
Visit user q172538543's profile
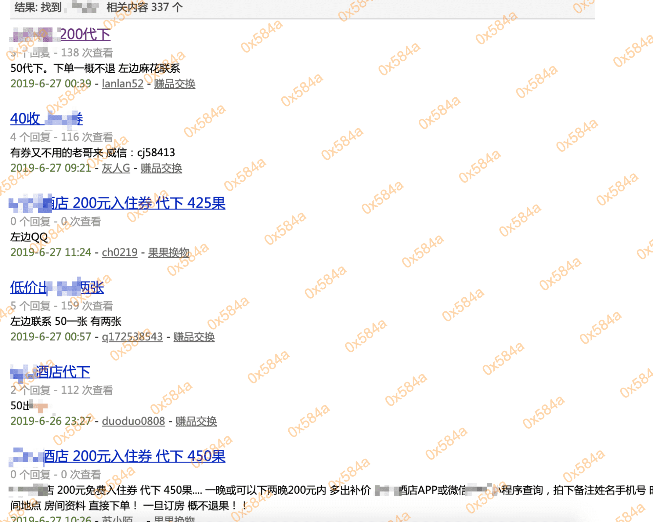[x=132, y=337]
